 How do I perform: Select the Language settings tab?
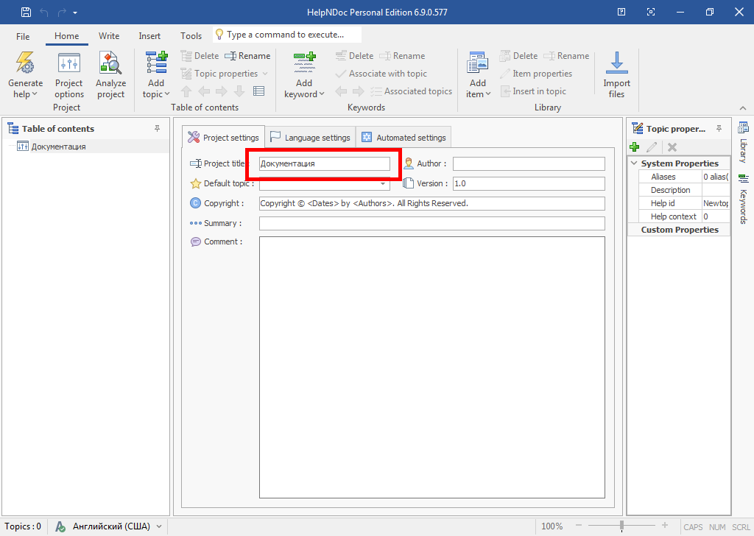click(311, 138)
